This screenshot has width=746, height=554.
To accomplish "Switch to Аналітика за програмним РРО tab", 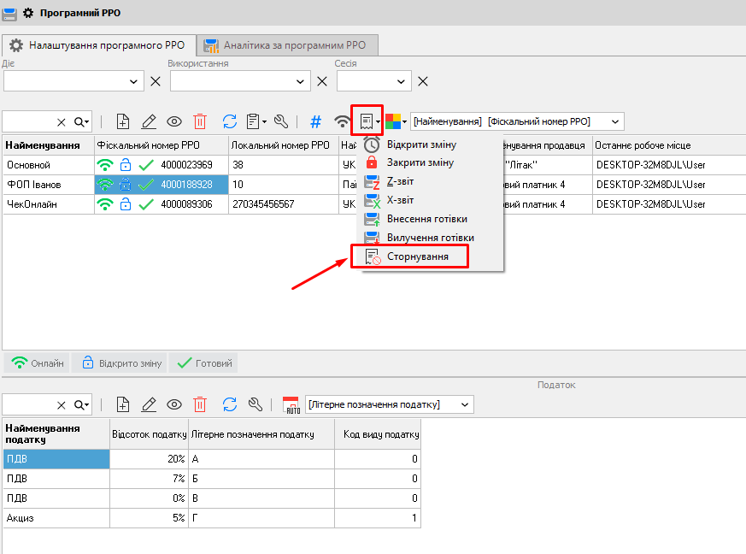I will (286, 44).
